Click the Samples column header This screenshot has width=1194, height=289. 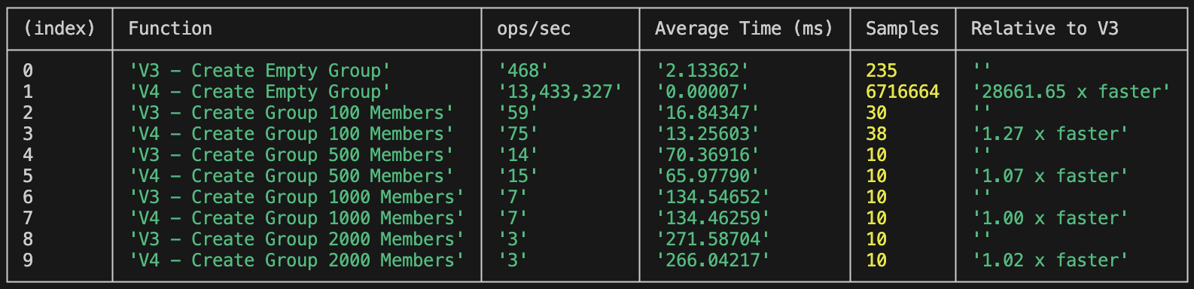(902, 29)
